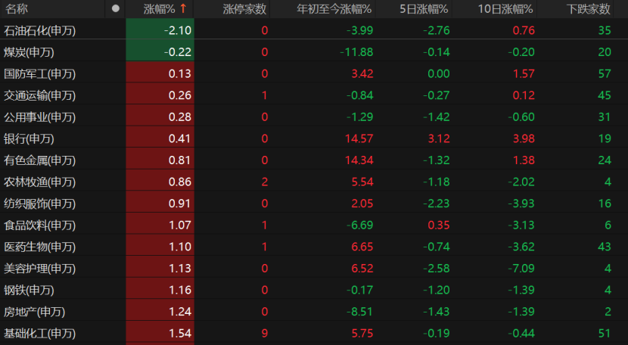This screenshot has width=628, height=345.
Task: Click the 0.41 change cell for 银行
Action: [160, 138]
